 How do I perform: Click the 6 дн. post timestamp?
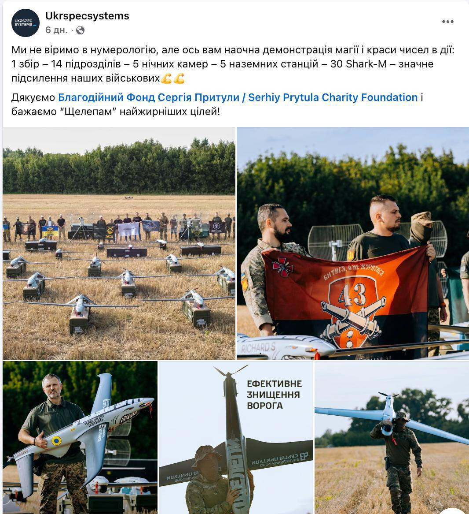tap(56, 30)
